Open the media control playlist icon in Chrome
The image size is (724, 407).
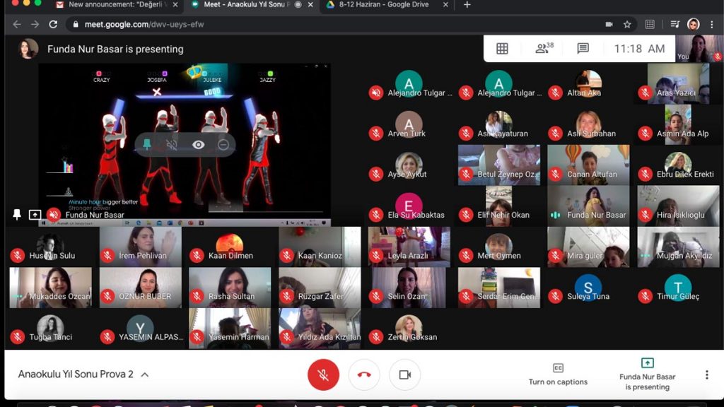coord(675,25)
